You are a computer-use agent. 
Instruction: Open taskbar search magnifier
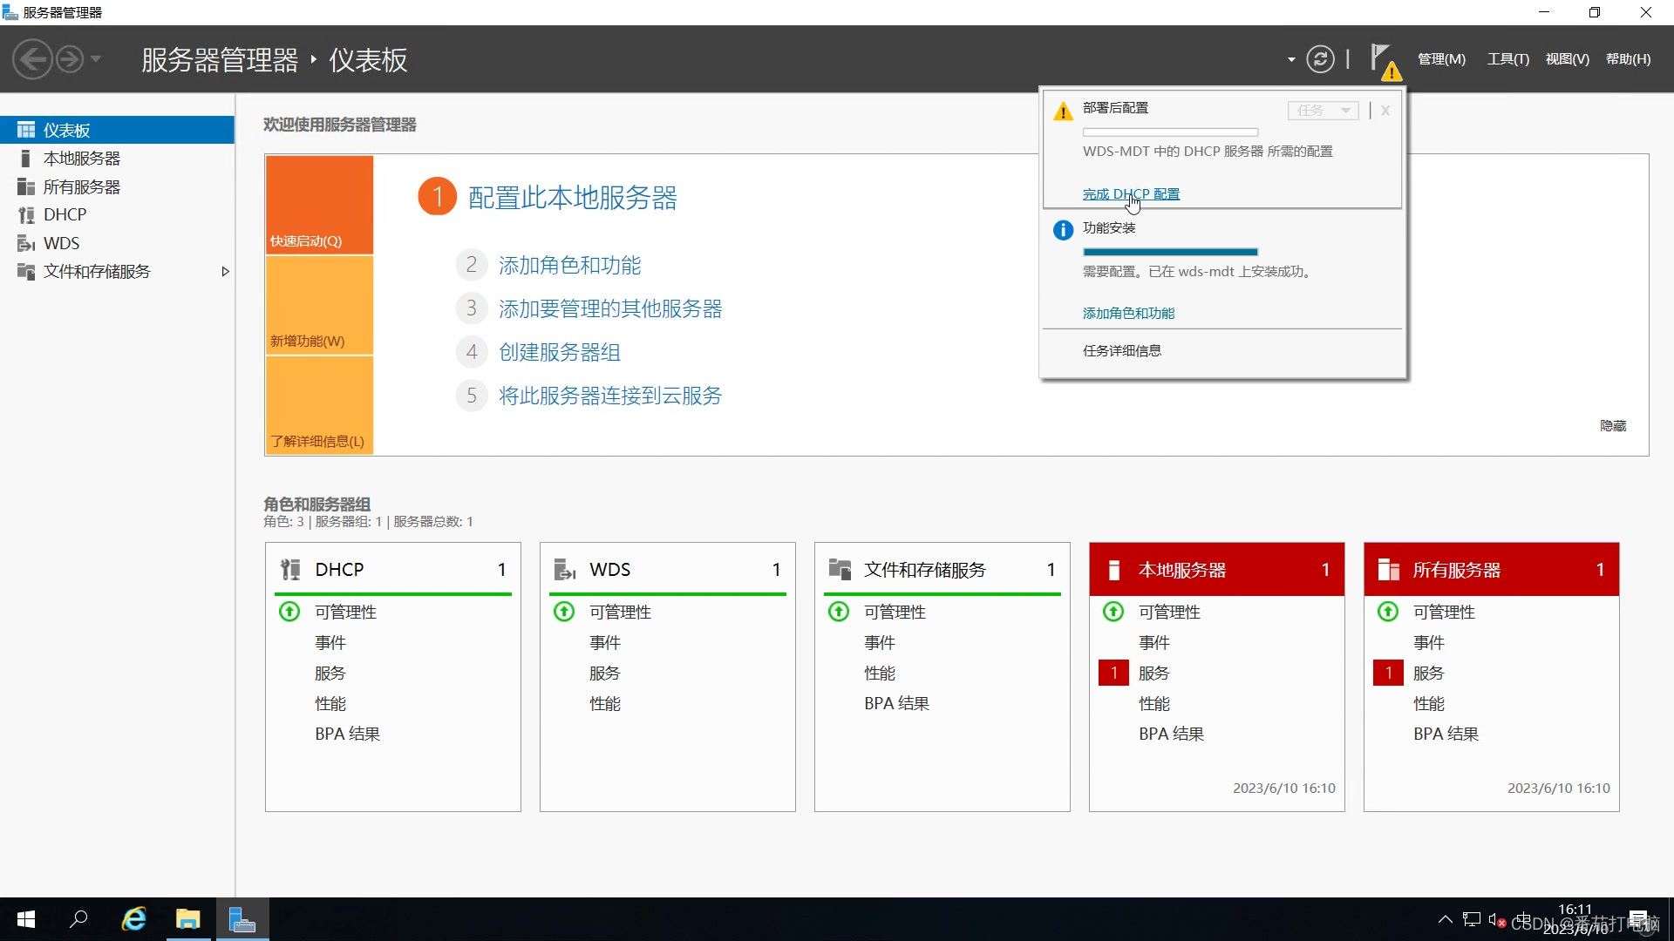78,919
